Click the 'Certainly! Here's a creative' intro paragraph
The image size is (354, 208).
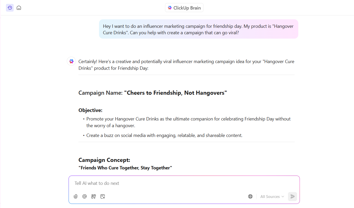point(186,65)
